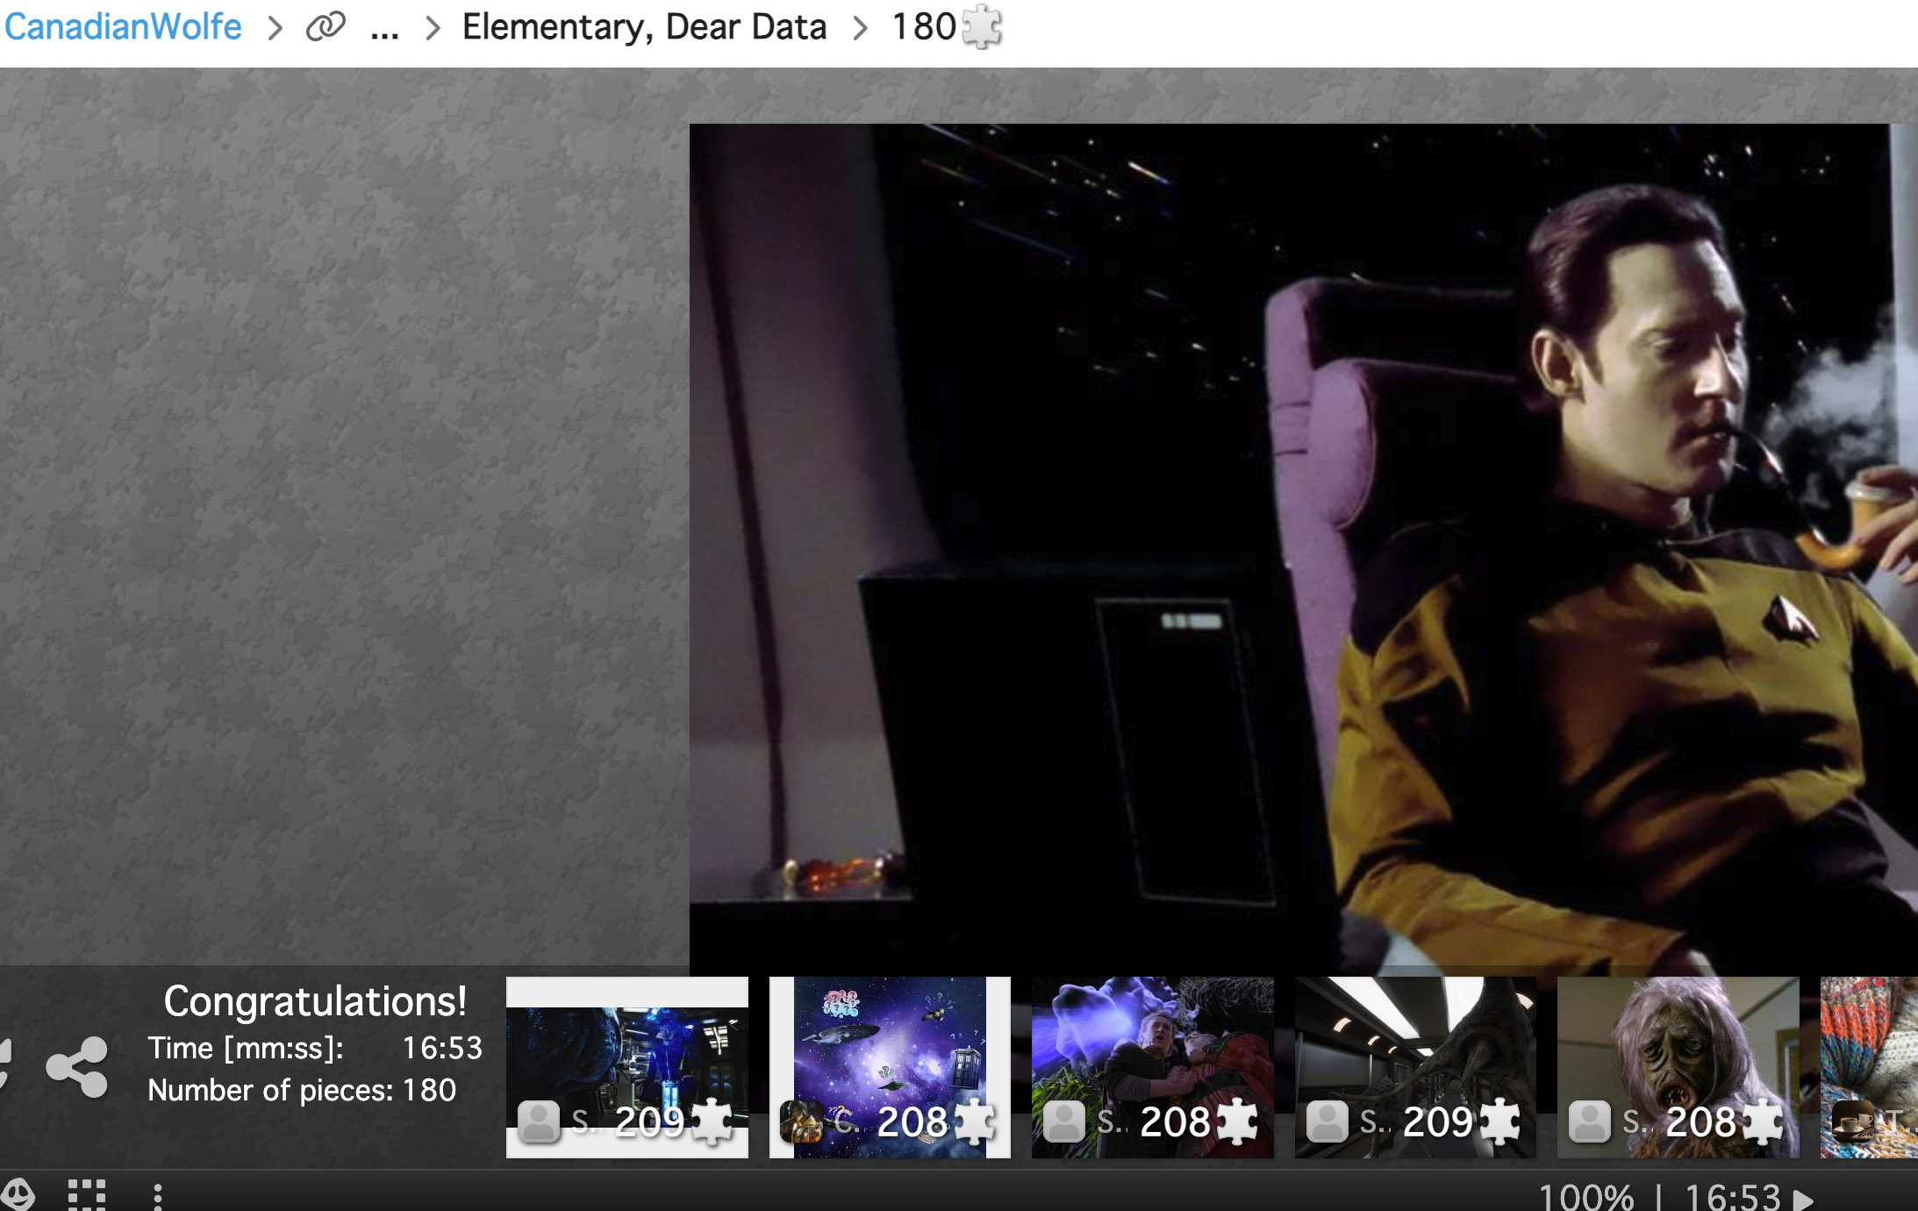This screenshot has height=1211, width=1918.
Task: Click the smiley face icon in bottom bar
Action: click(18, 1195)
